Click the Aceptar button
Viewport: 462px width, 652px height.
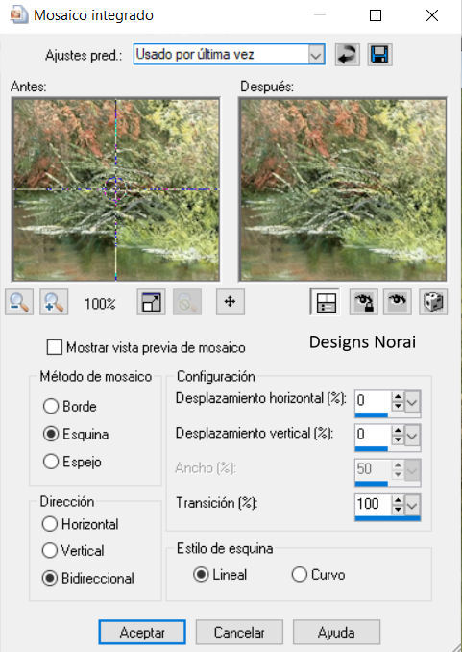[142, 633]
